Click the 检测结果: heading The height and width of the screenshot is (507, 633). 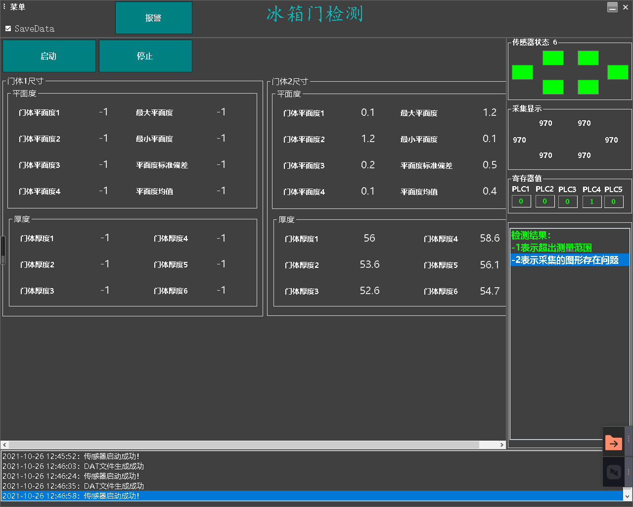click(x=531, y=236)
